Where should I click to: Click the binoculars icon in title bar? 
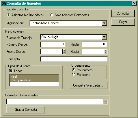[4, 3]
